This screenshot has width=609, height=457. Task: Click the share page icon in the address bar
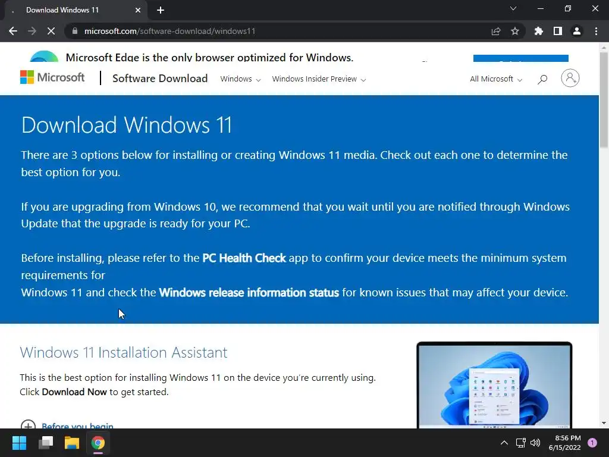tap(496, 31)
